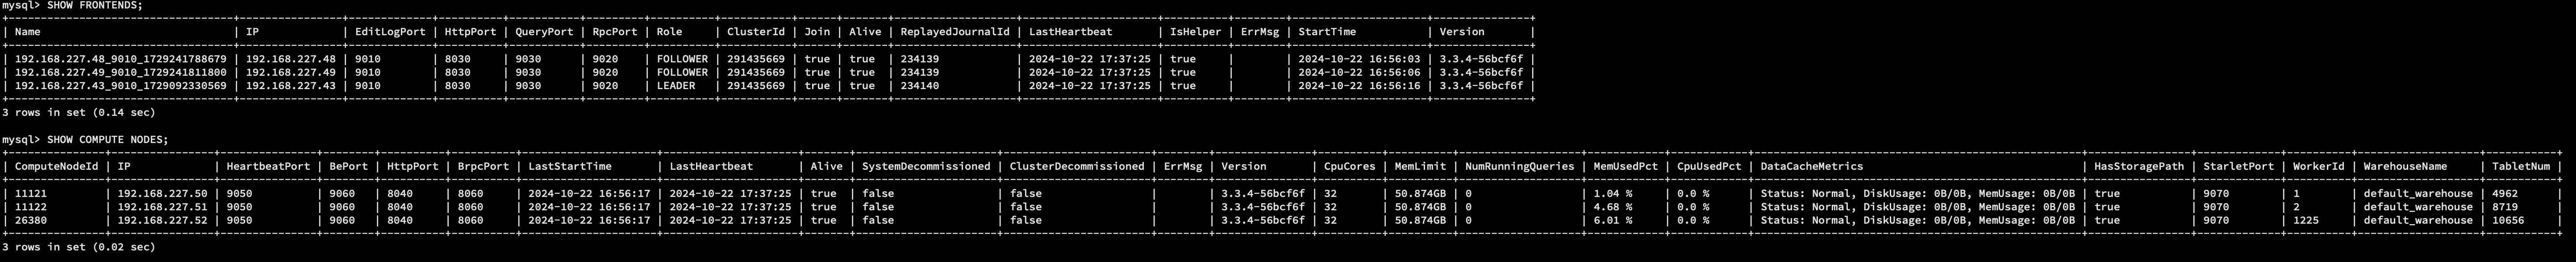The height and width of the screenshot is (262, 2576).
Task: Select the LEADER role value
Action: click(x=682, y=86)
